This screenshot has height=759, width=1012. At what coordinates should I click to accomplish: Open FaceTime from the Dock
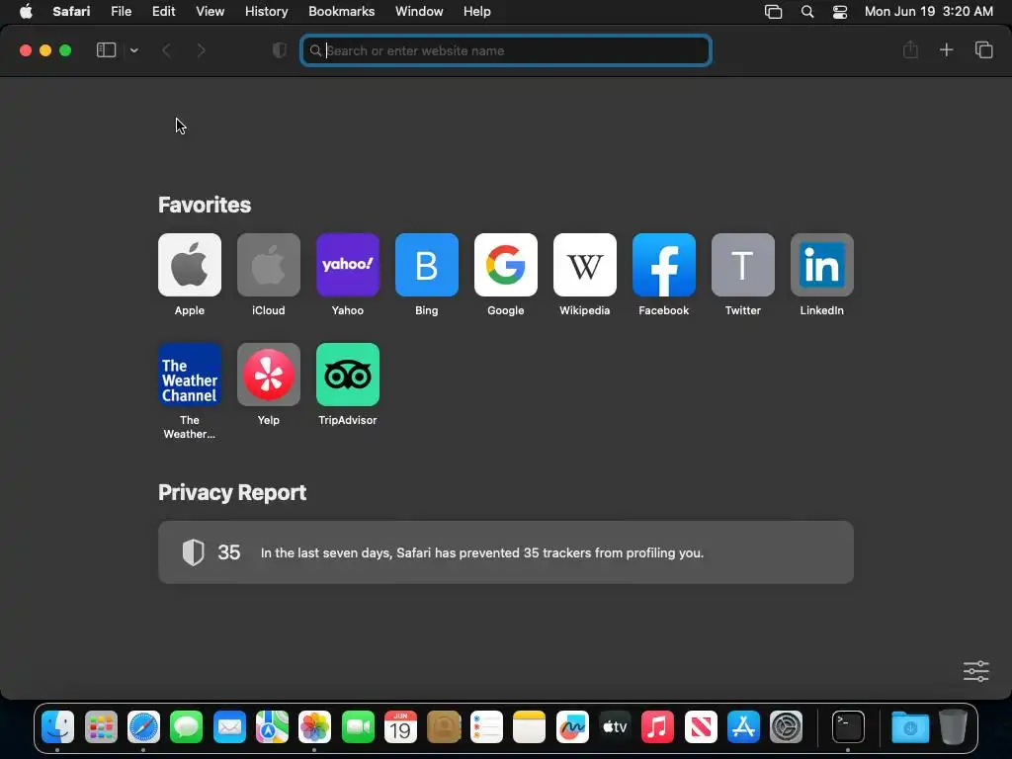[x=358, y=727]
